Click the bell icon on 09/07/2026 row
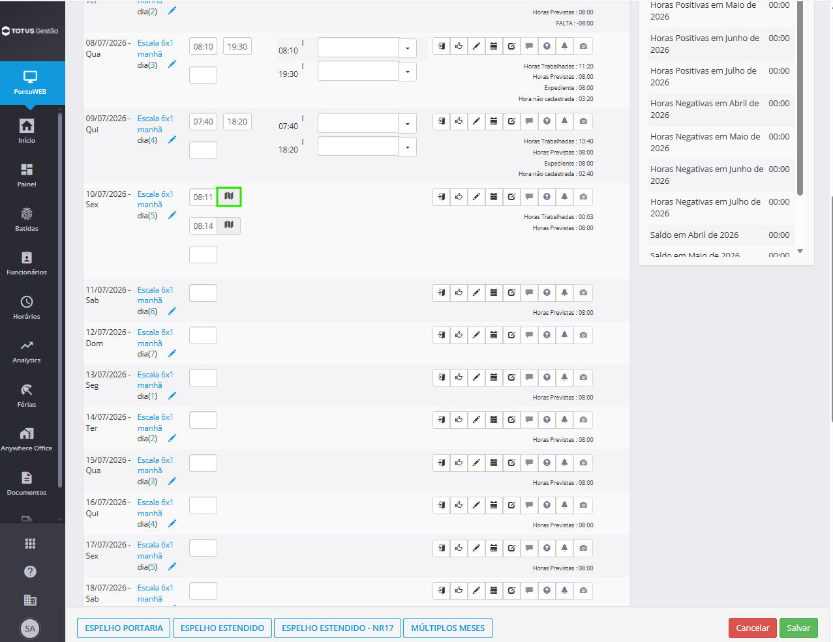The image size is (833, 642). click(x=565, y=121)
